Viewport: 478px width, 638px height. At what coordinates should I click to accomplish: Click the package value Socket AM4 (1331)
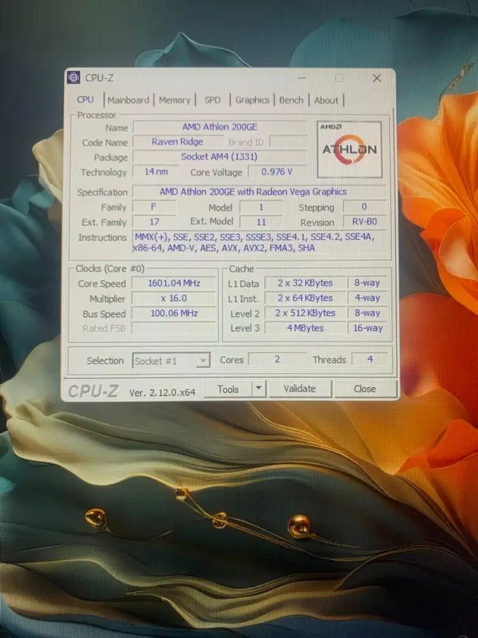coord(219,157)
